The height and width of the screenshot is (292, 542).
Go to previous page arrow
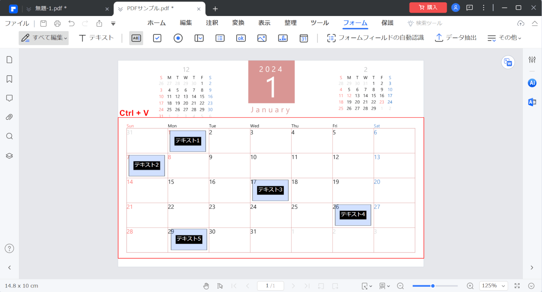click(x=248, y=286)
